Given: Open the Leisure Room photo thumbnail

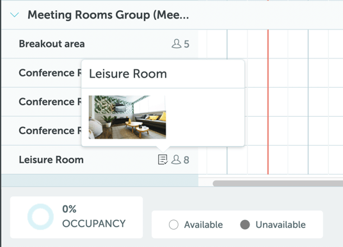Looking at the screenshot, I should [x=127, y=117].
